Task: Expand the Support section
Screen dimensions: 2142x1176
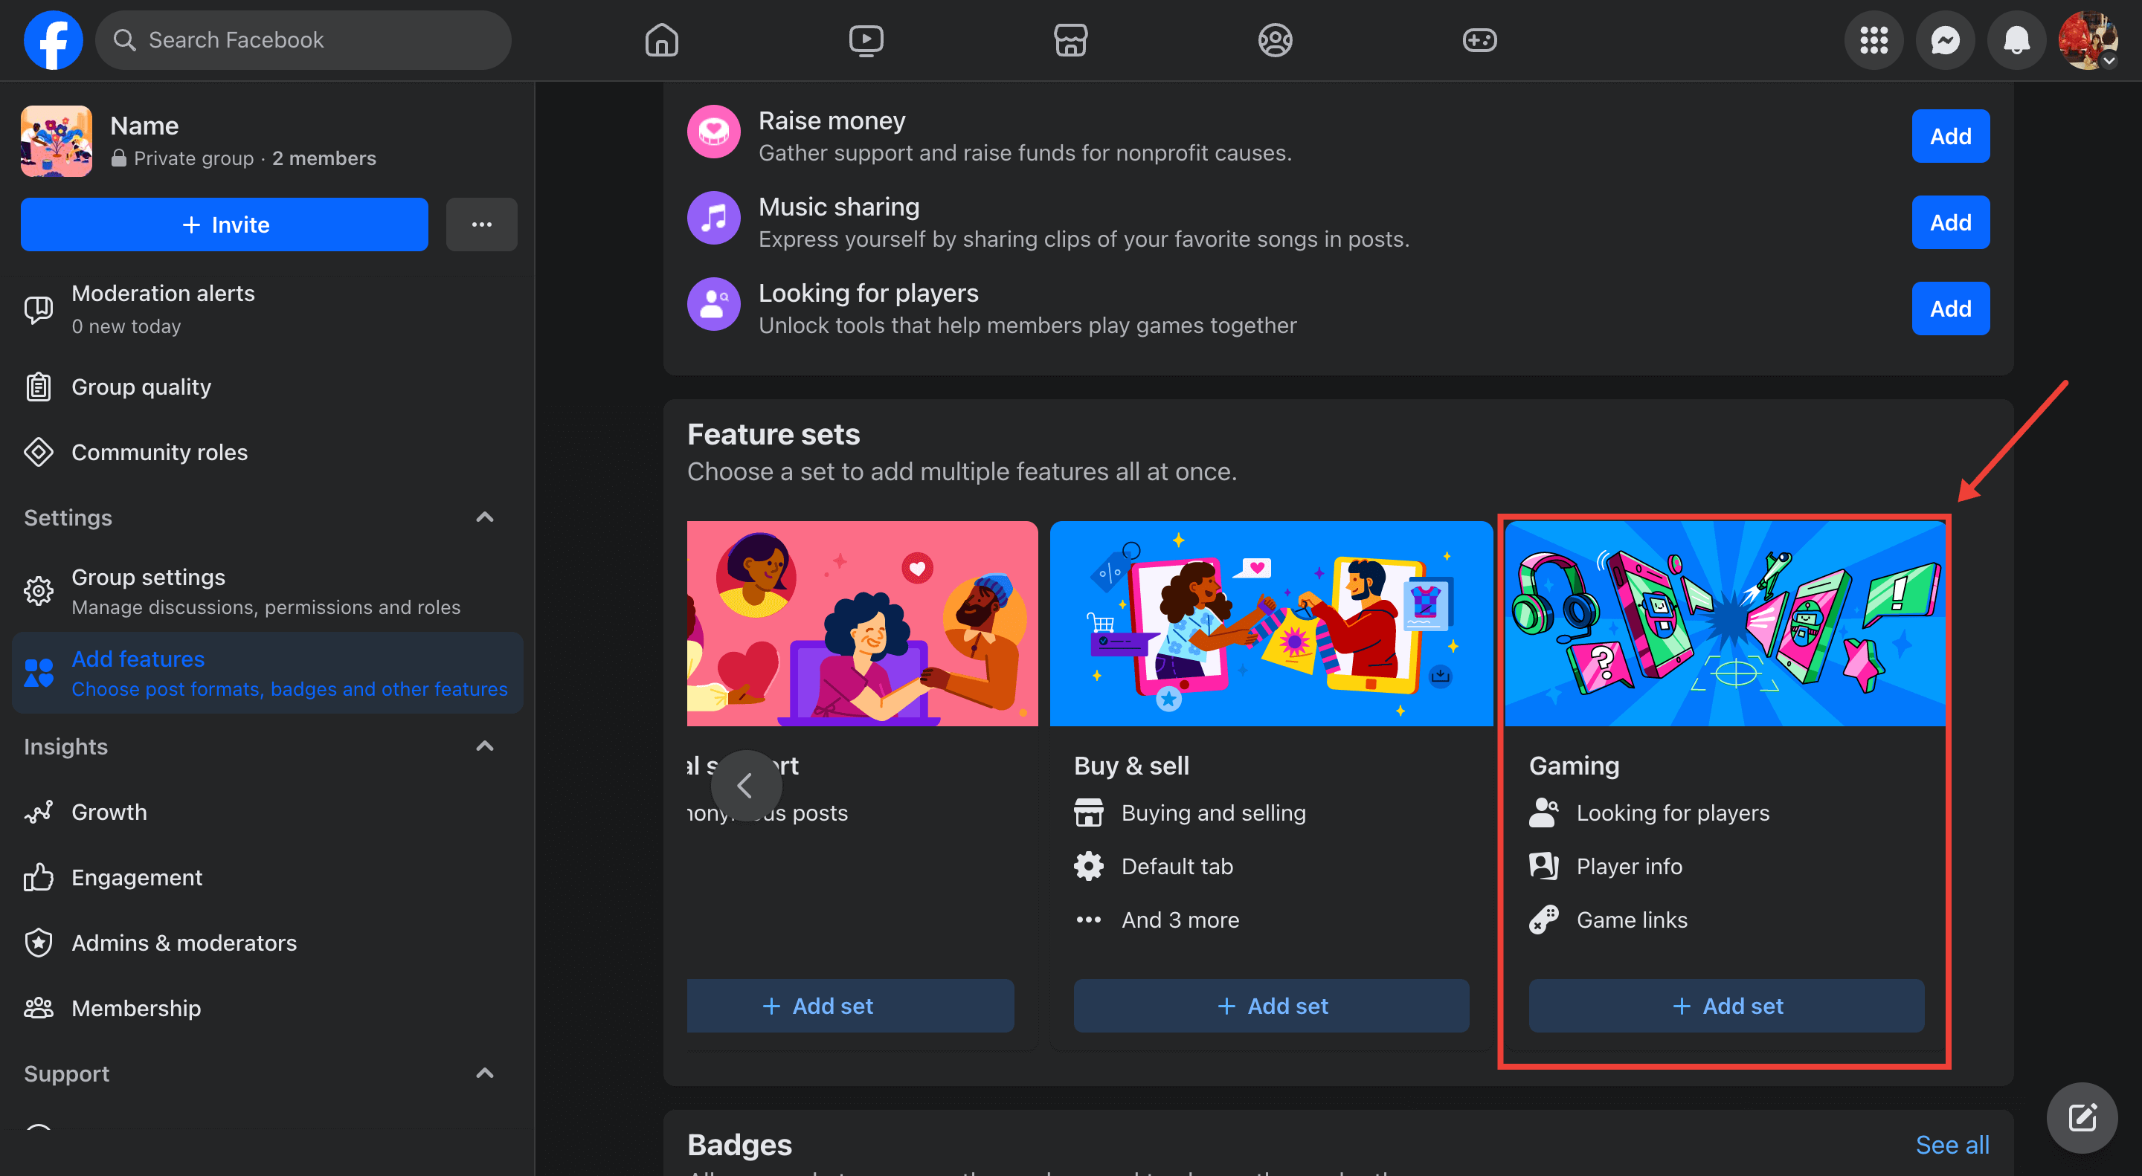Action: pyautogui.click(x=485, y=1073)
